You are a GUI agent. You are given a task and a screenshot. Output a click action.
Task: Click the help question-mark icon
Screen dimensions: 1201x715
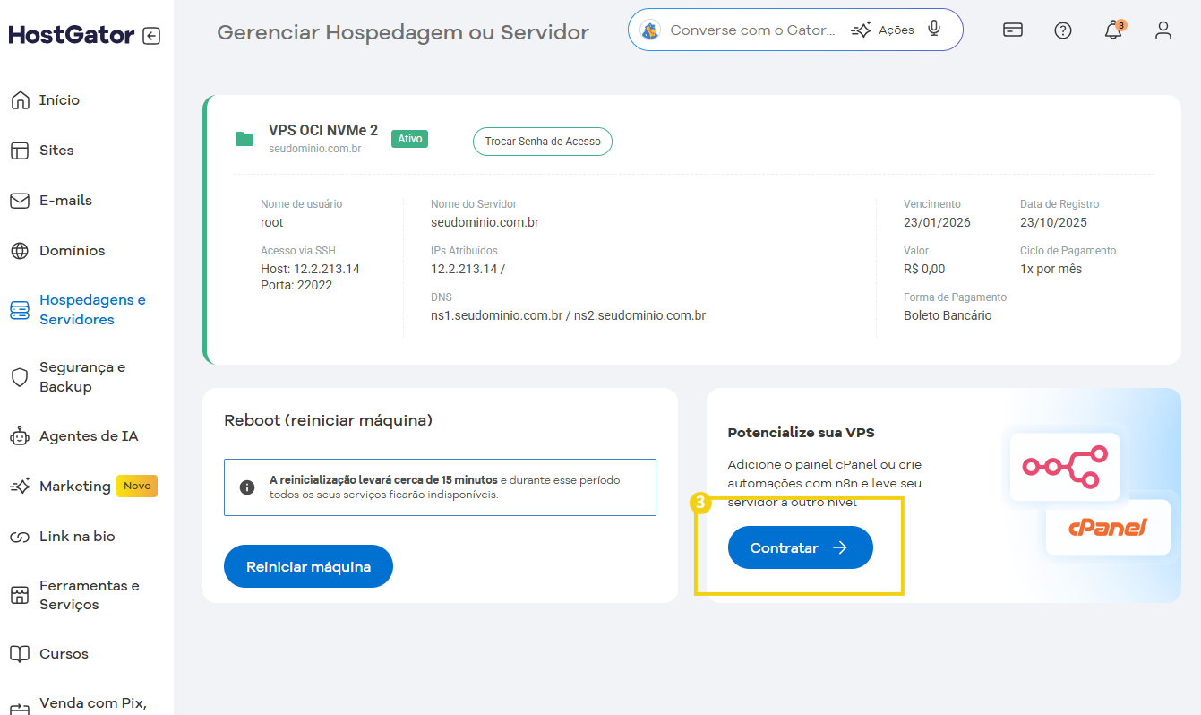coord(1063,30)
